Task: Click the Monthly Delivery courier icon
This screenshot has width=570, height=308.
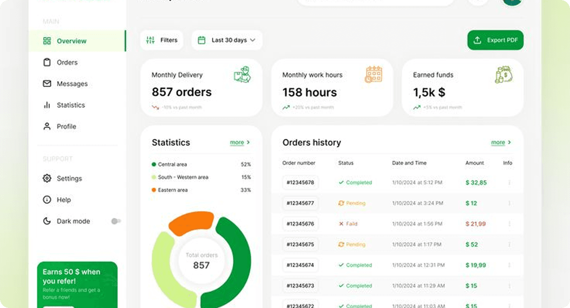Action: pyautogui.click(x=243, y=74)
